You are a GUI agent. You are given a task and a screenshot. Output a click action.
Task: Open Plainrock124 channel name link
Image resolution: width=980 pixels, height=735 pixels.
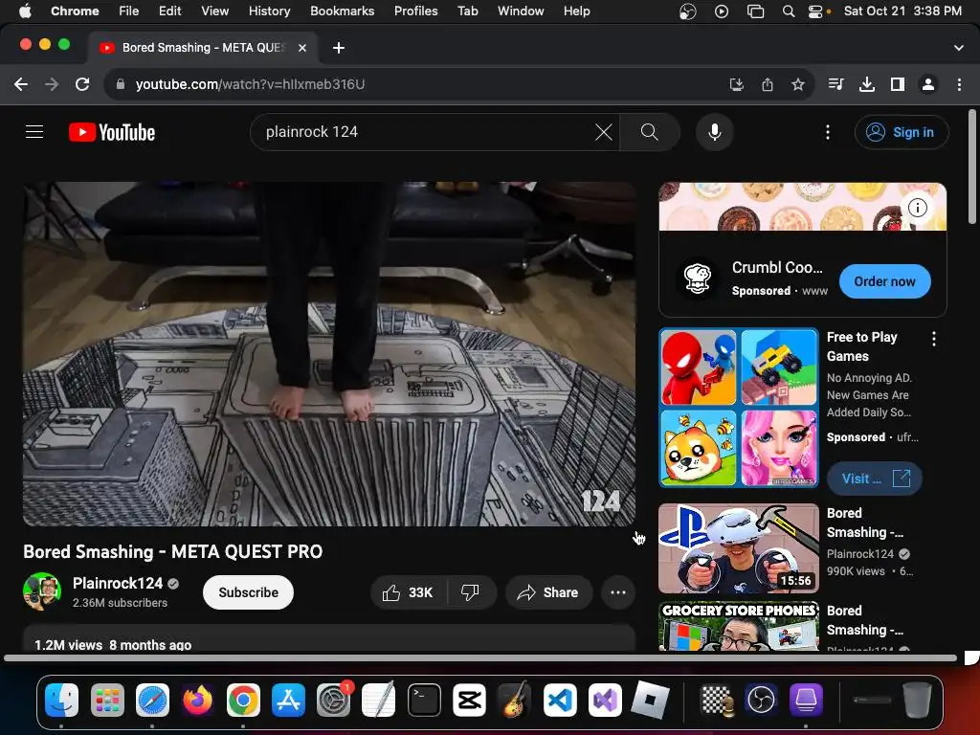tap(118, 583)
